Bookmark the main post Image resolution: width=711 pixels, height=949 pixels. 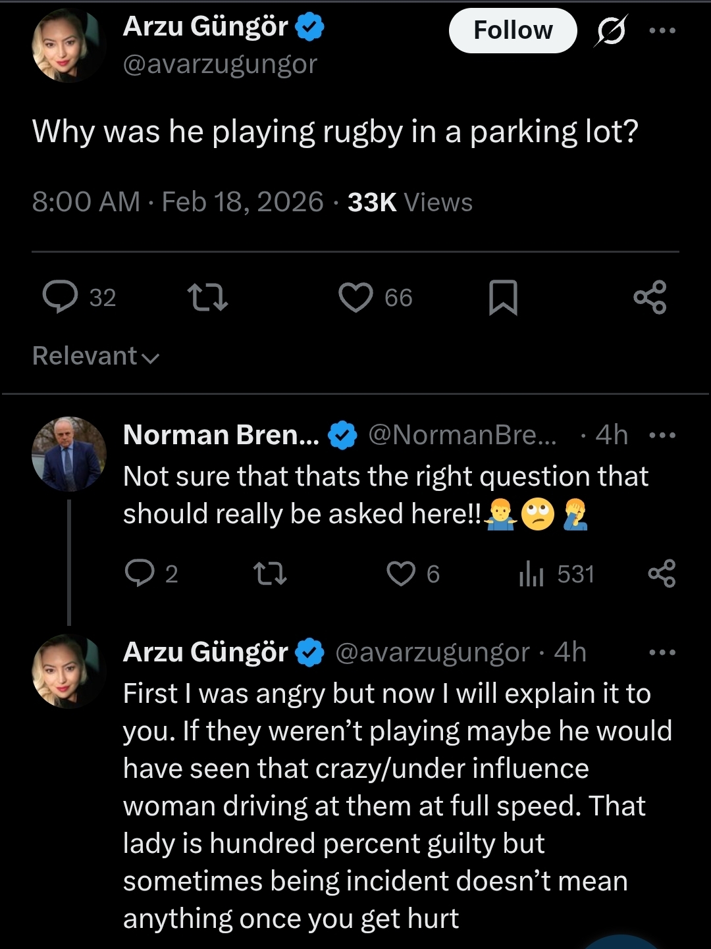pos(503,297)
